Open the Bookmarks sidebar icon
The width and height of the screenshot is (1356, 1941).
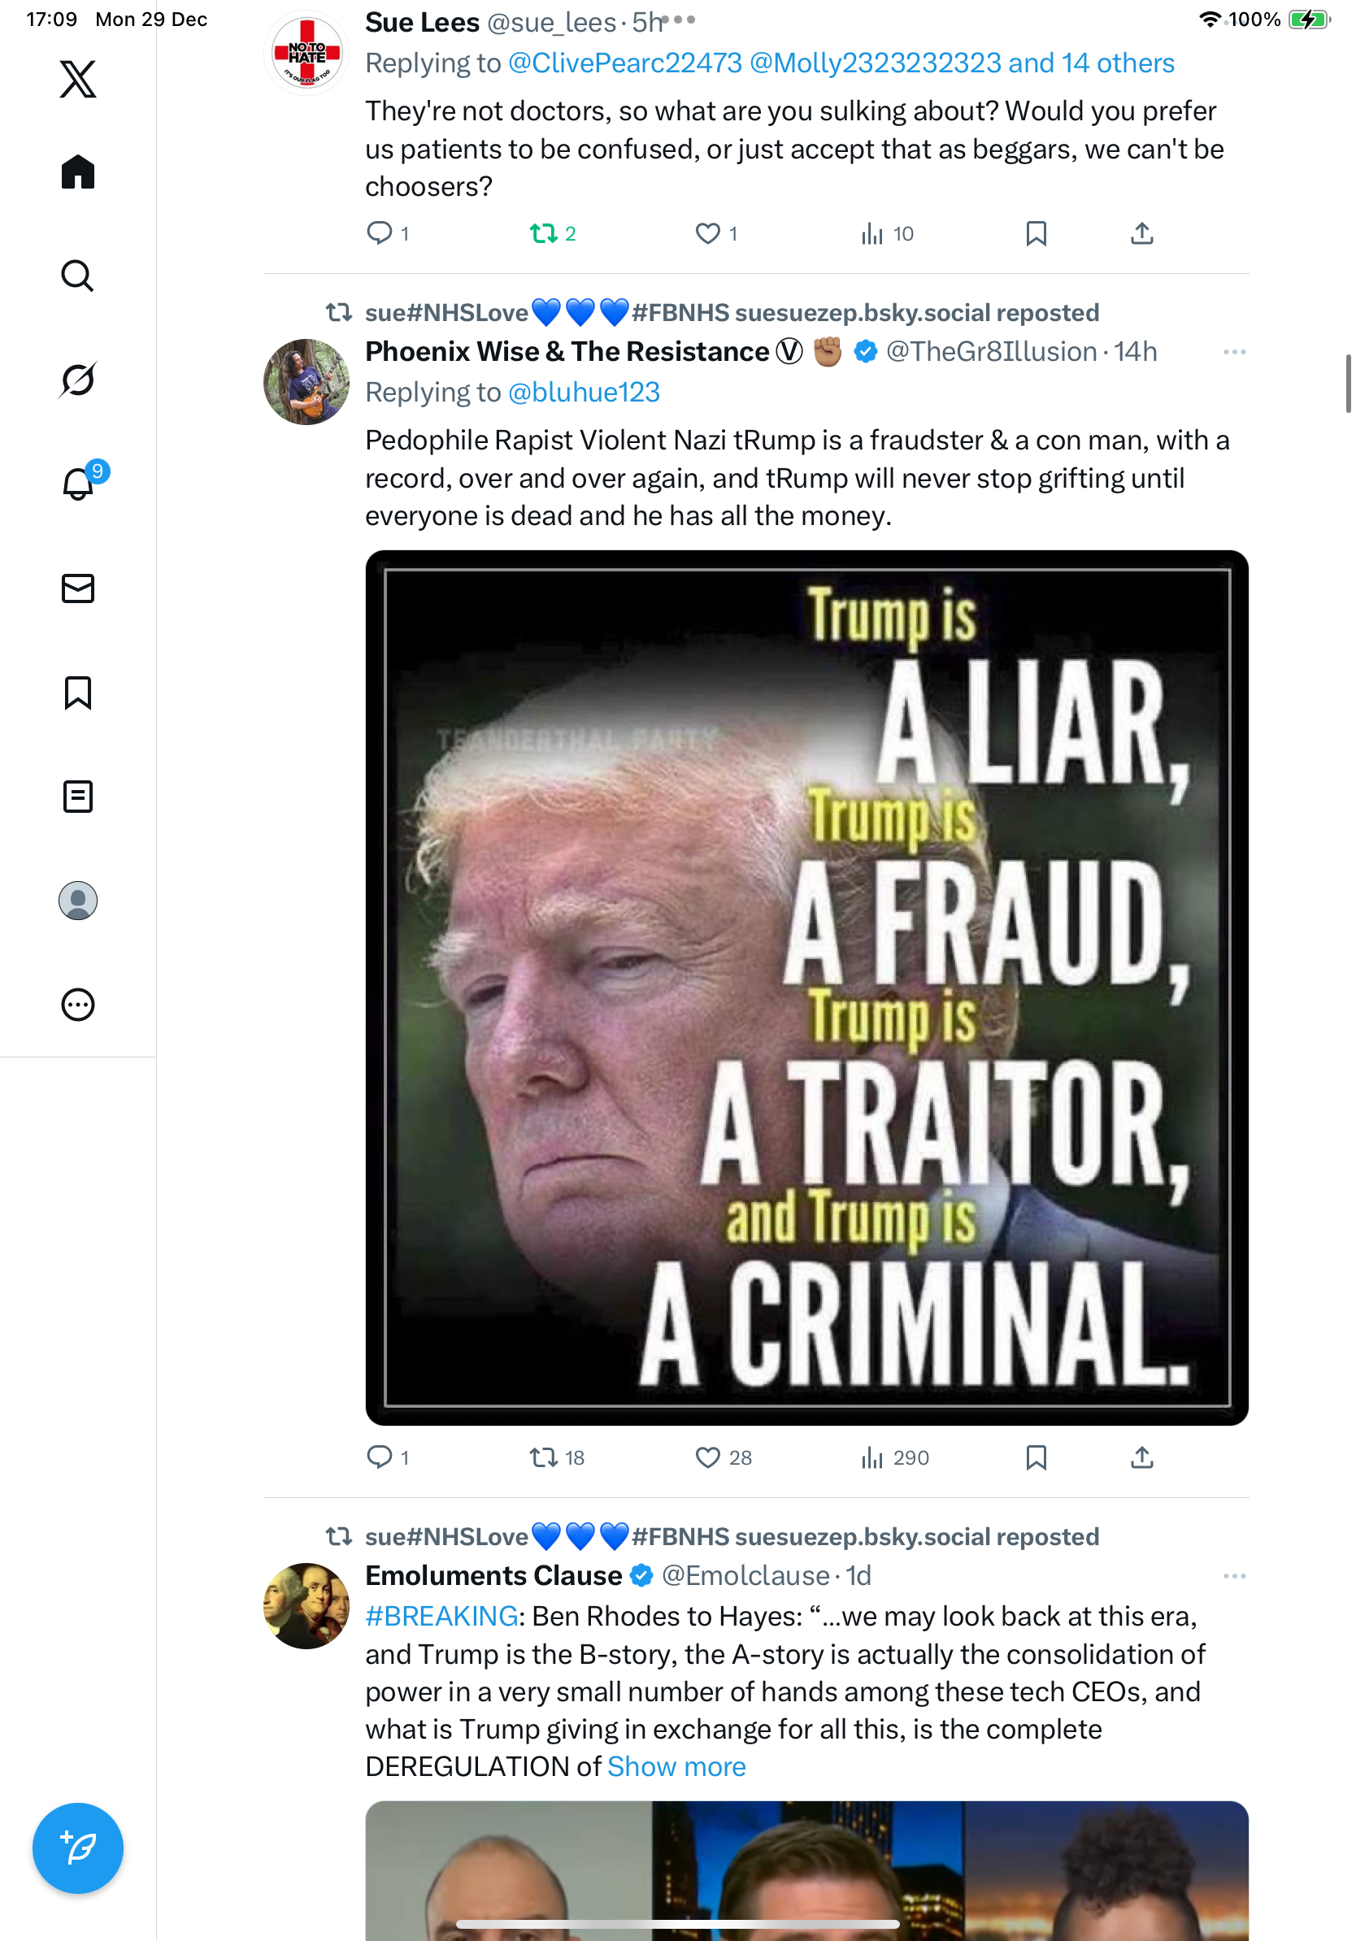pos(78,693)
